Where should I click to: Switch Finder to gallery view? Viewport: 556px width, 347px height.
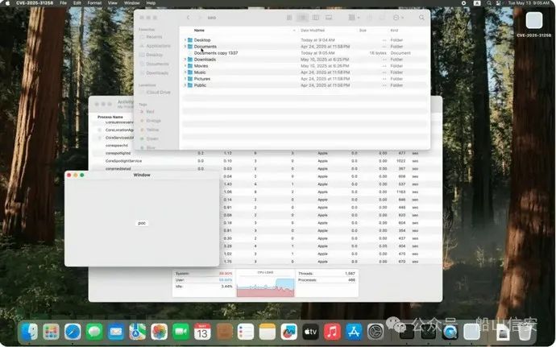tap(329, 18)
